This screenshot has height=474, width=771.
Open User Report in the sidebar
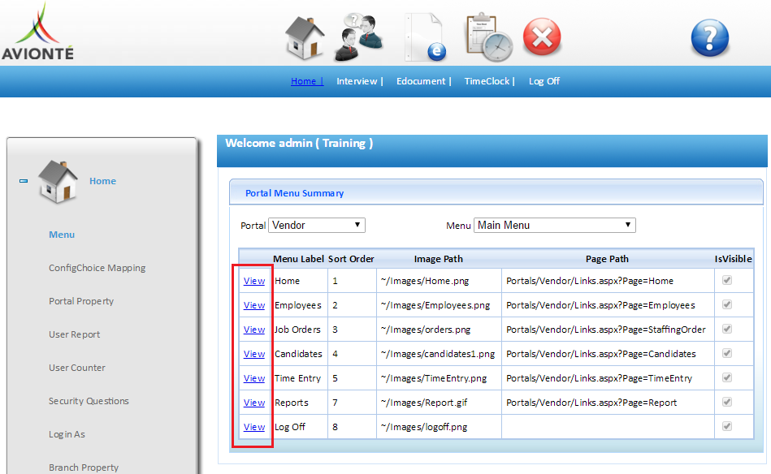tap(74, 334)
